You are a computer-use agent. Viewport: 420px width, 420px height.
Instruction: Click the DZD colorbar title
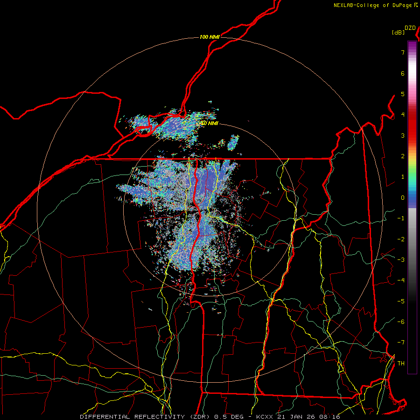(410, 28)
